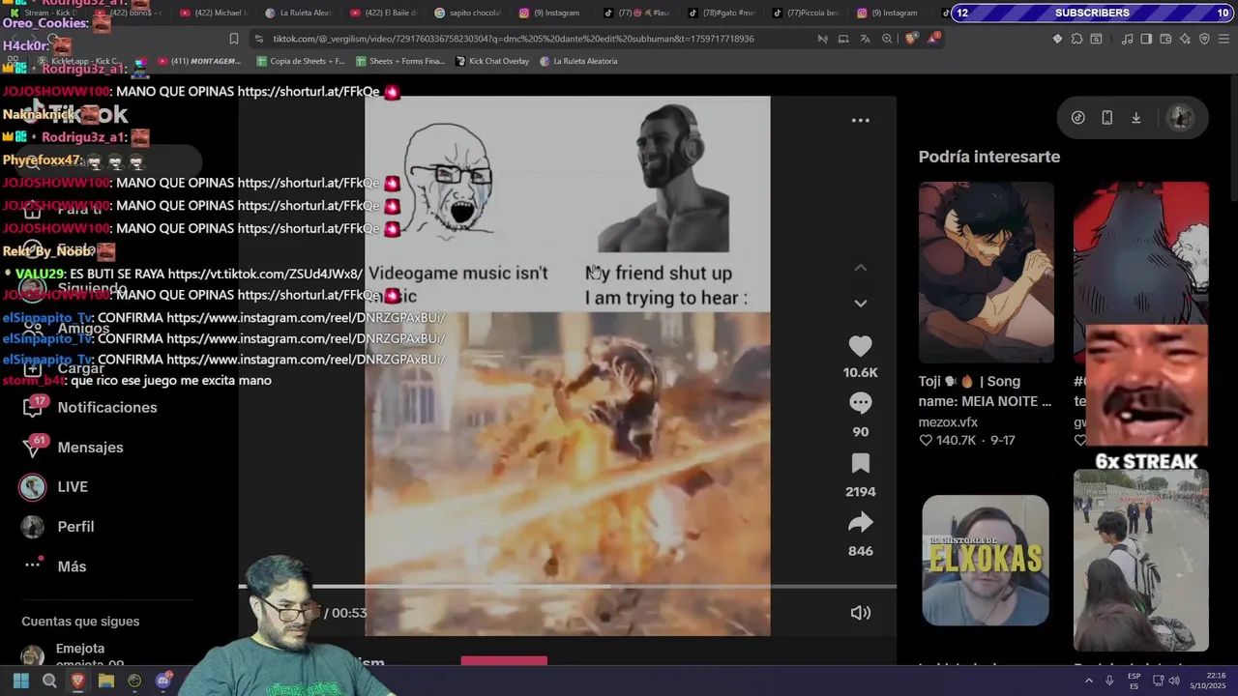
Task: Open LIVE in the TikTok sidebar
Action: pyautogui.click(x=54, y=487)
